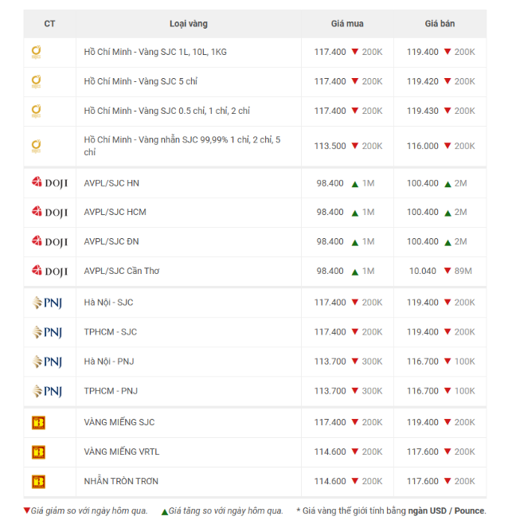508x532 pixels.
Task: Select the 'AVPL/SJC HCM' gold type
Action: point(115,212)
